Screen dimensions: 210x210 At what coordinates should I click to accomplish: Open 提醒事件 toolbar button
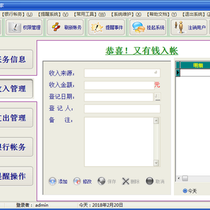107,27
